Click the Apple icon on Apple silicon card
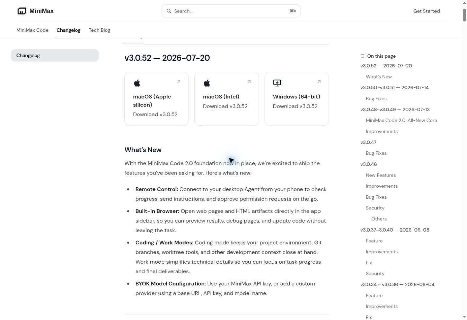Screen dimensions: 467x320 tap(137, 83)
